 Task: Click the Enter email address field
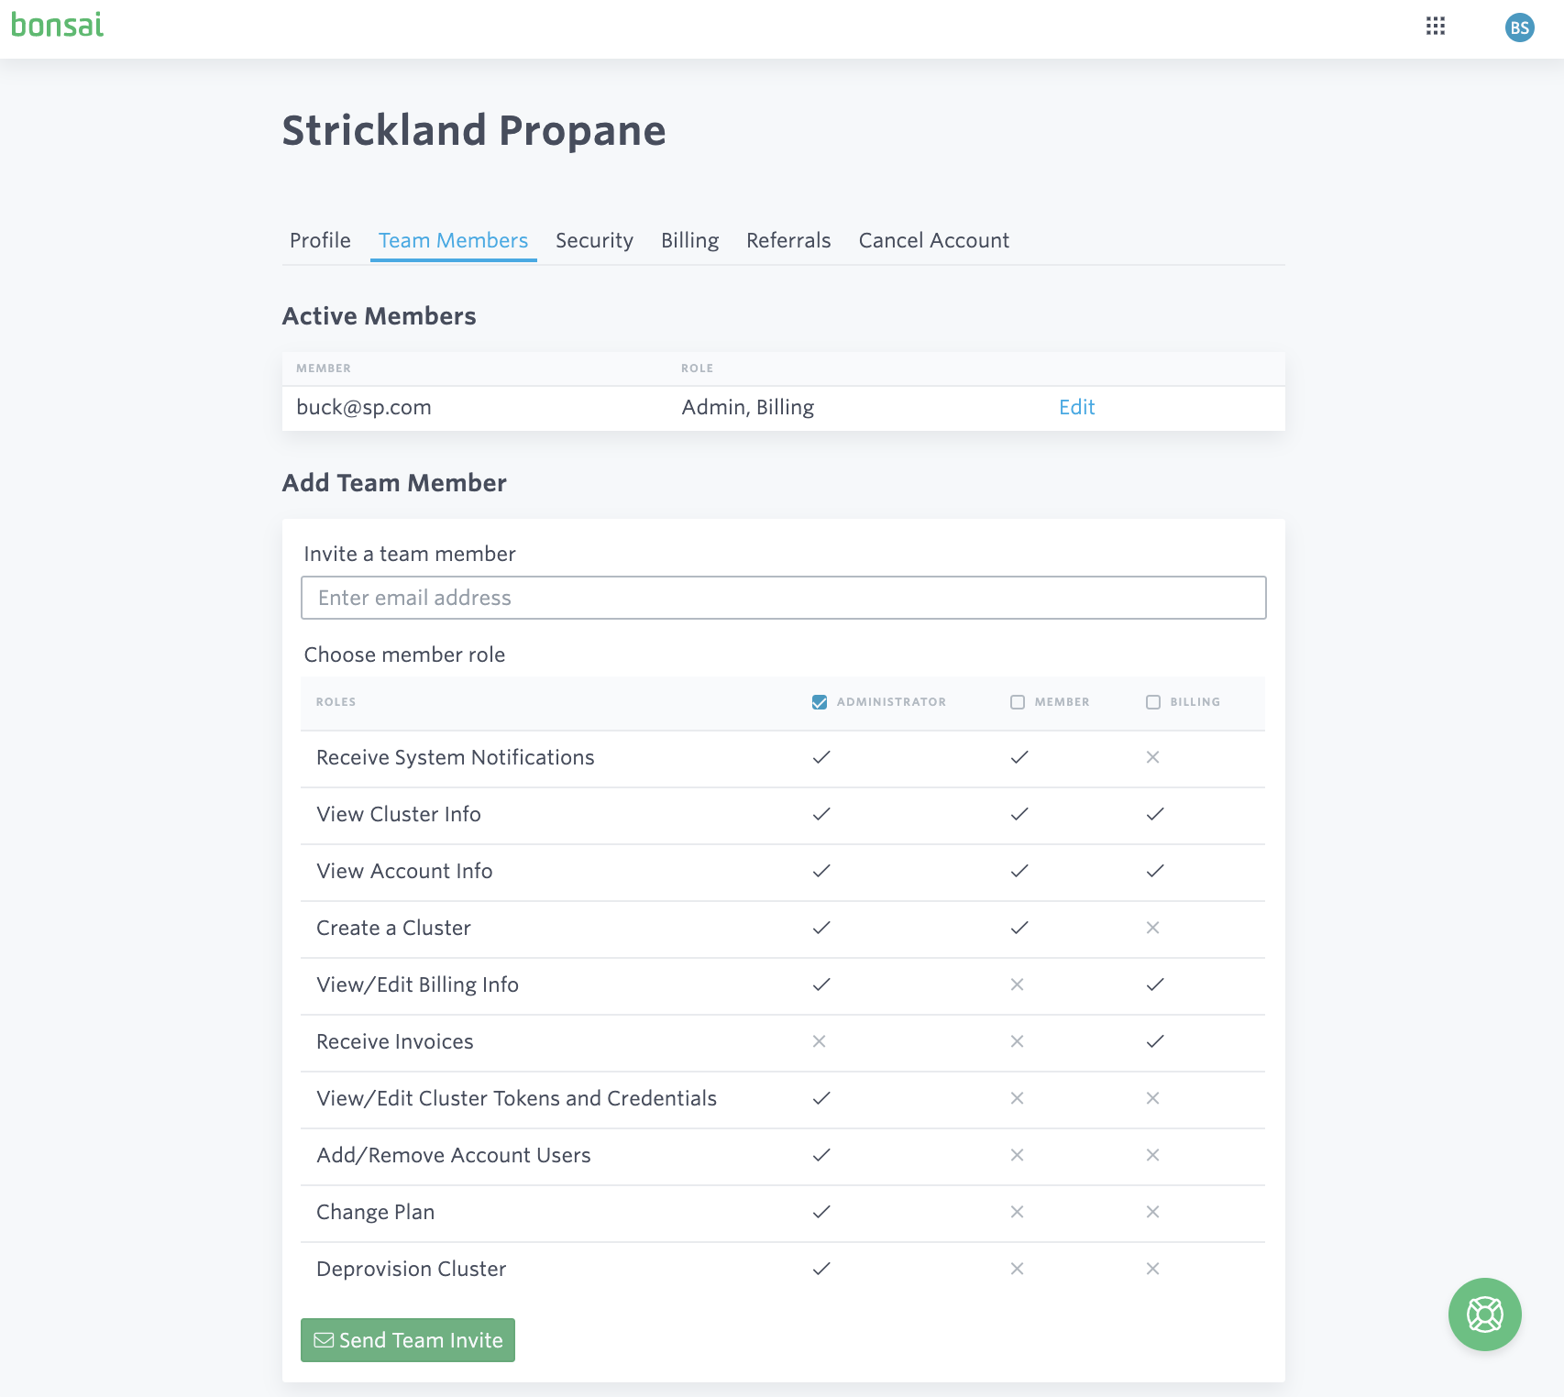[x=783, y=597]
